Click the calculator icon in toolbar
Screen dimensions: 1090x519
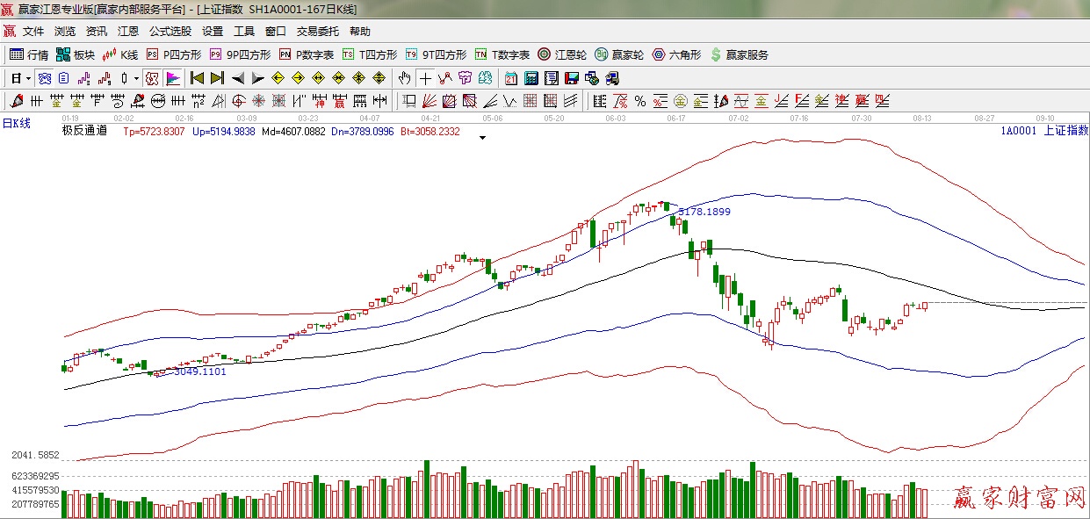click(x=531, y=78)
